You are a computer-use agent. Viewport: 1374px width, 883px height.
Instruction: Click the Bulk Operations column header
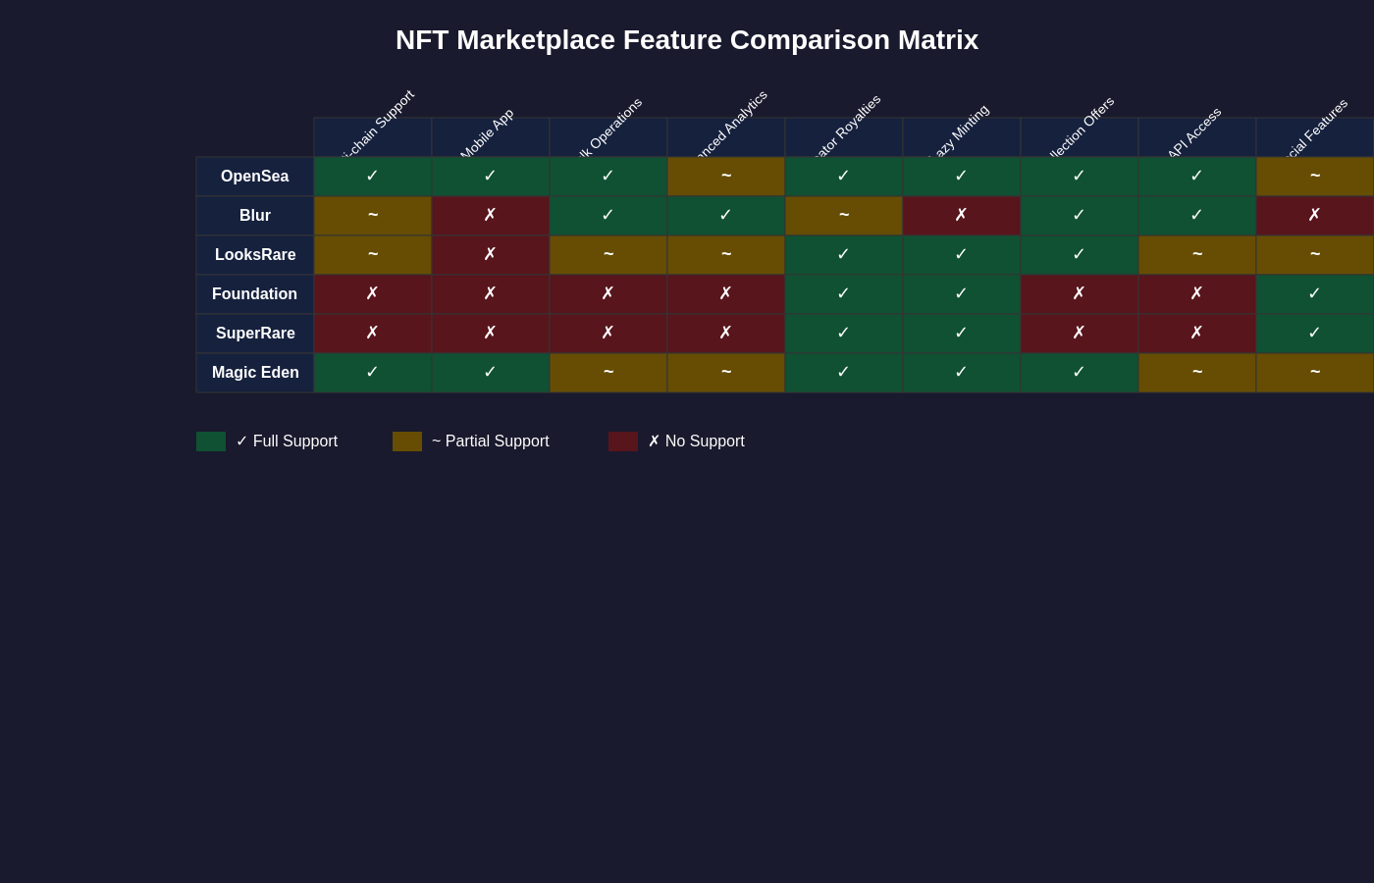[x=608, y=137]
